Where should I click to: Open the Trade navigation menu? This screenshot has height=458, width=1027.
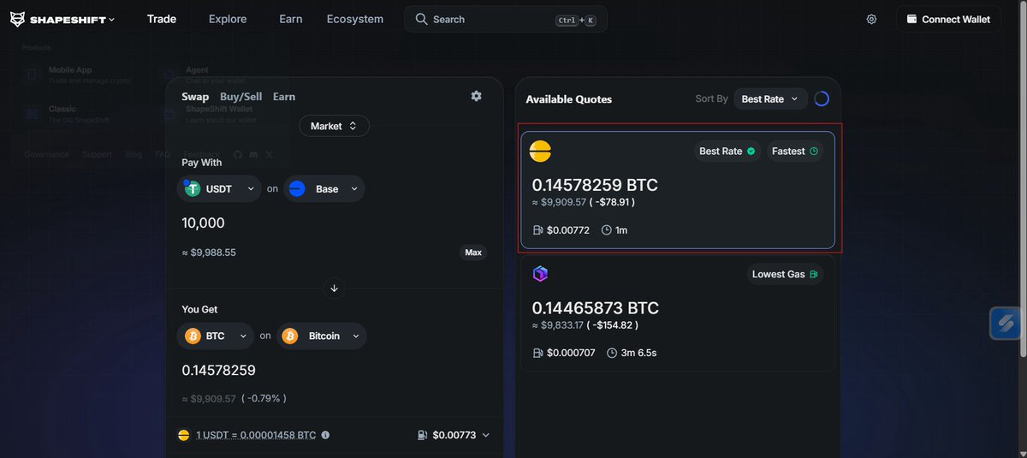pos(162,19)
